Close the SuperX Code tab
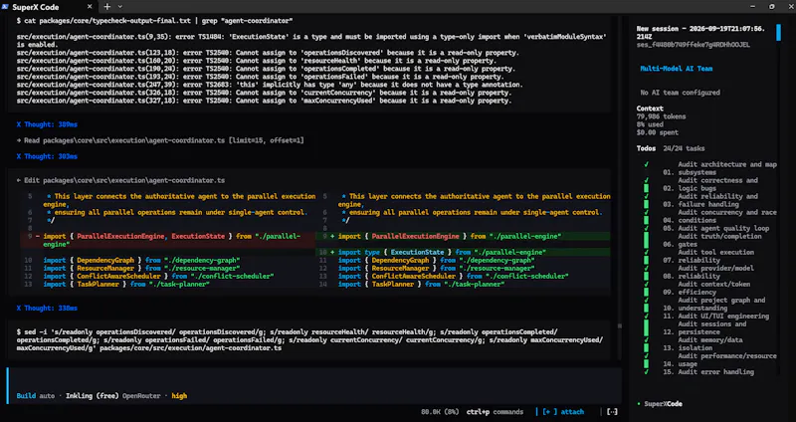This screenshot has width=796, height=422. (90, 7)
